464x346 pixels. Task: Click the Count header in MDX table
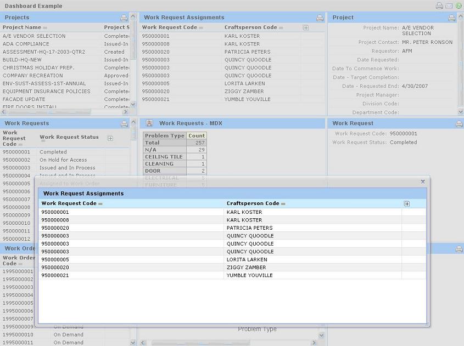pos(196,135)
